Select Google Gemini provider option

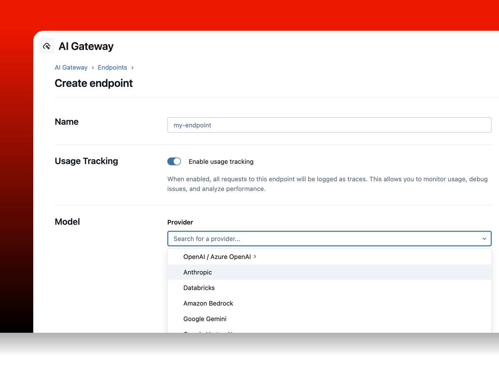click(205, 319)
